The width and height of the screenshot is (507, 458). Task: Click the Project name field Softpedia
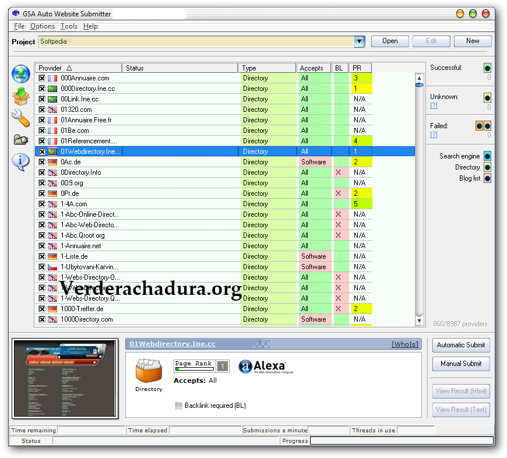[196, 41]
